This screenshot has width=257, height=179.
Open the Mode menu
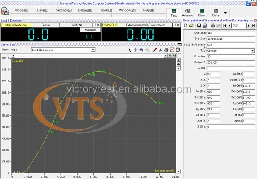(x=21, y=10)
